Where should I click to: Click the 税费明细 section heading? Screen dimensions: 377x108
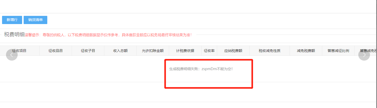tap(14, 35)
